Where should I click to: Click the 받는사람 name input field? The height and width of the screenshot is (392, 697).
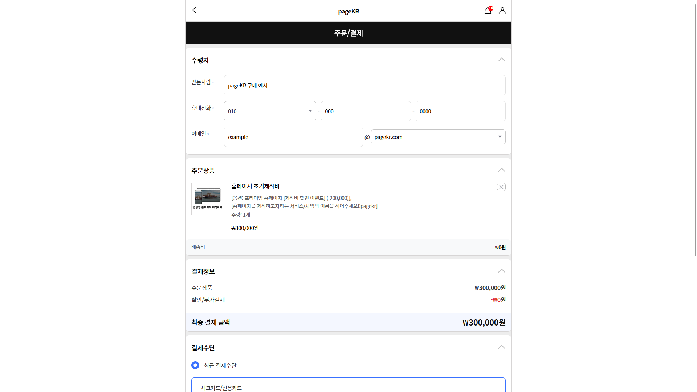tap(364, 85)
